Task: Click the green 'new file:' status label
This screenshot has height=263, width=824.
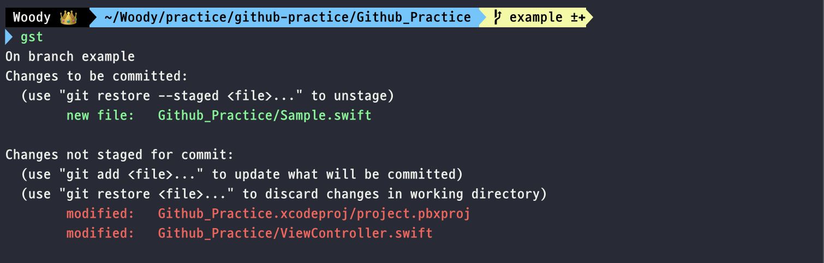Action: (x=100, y=116)
